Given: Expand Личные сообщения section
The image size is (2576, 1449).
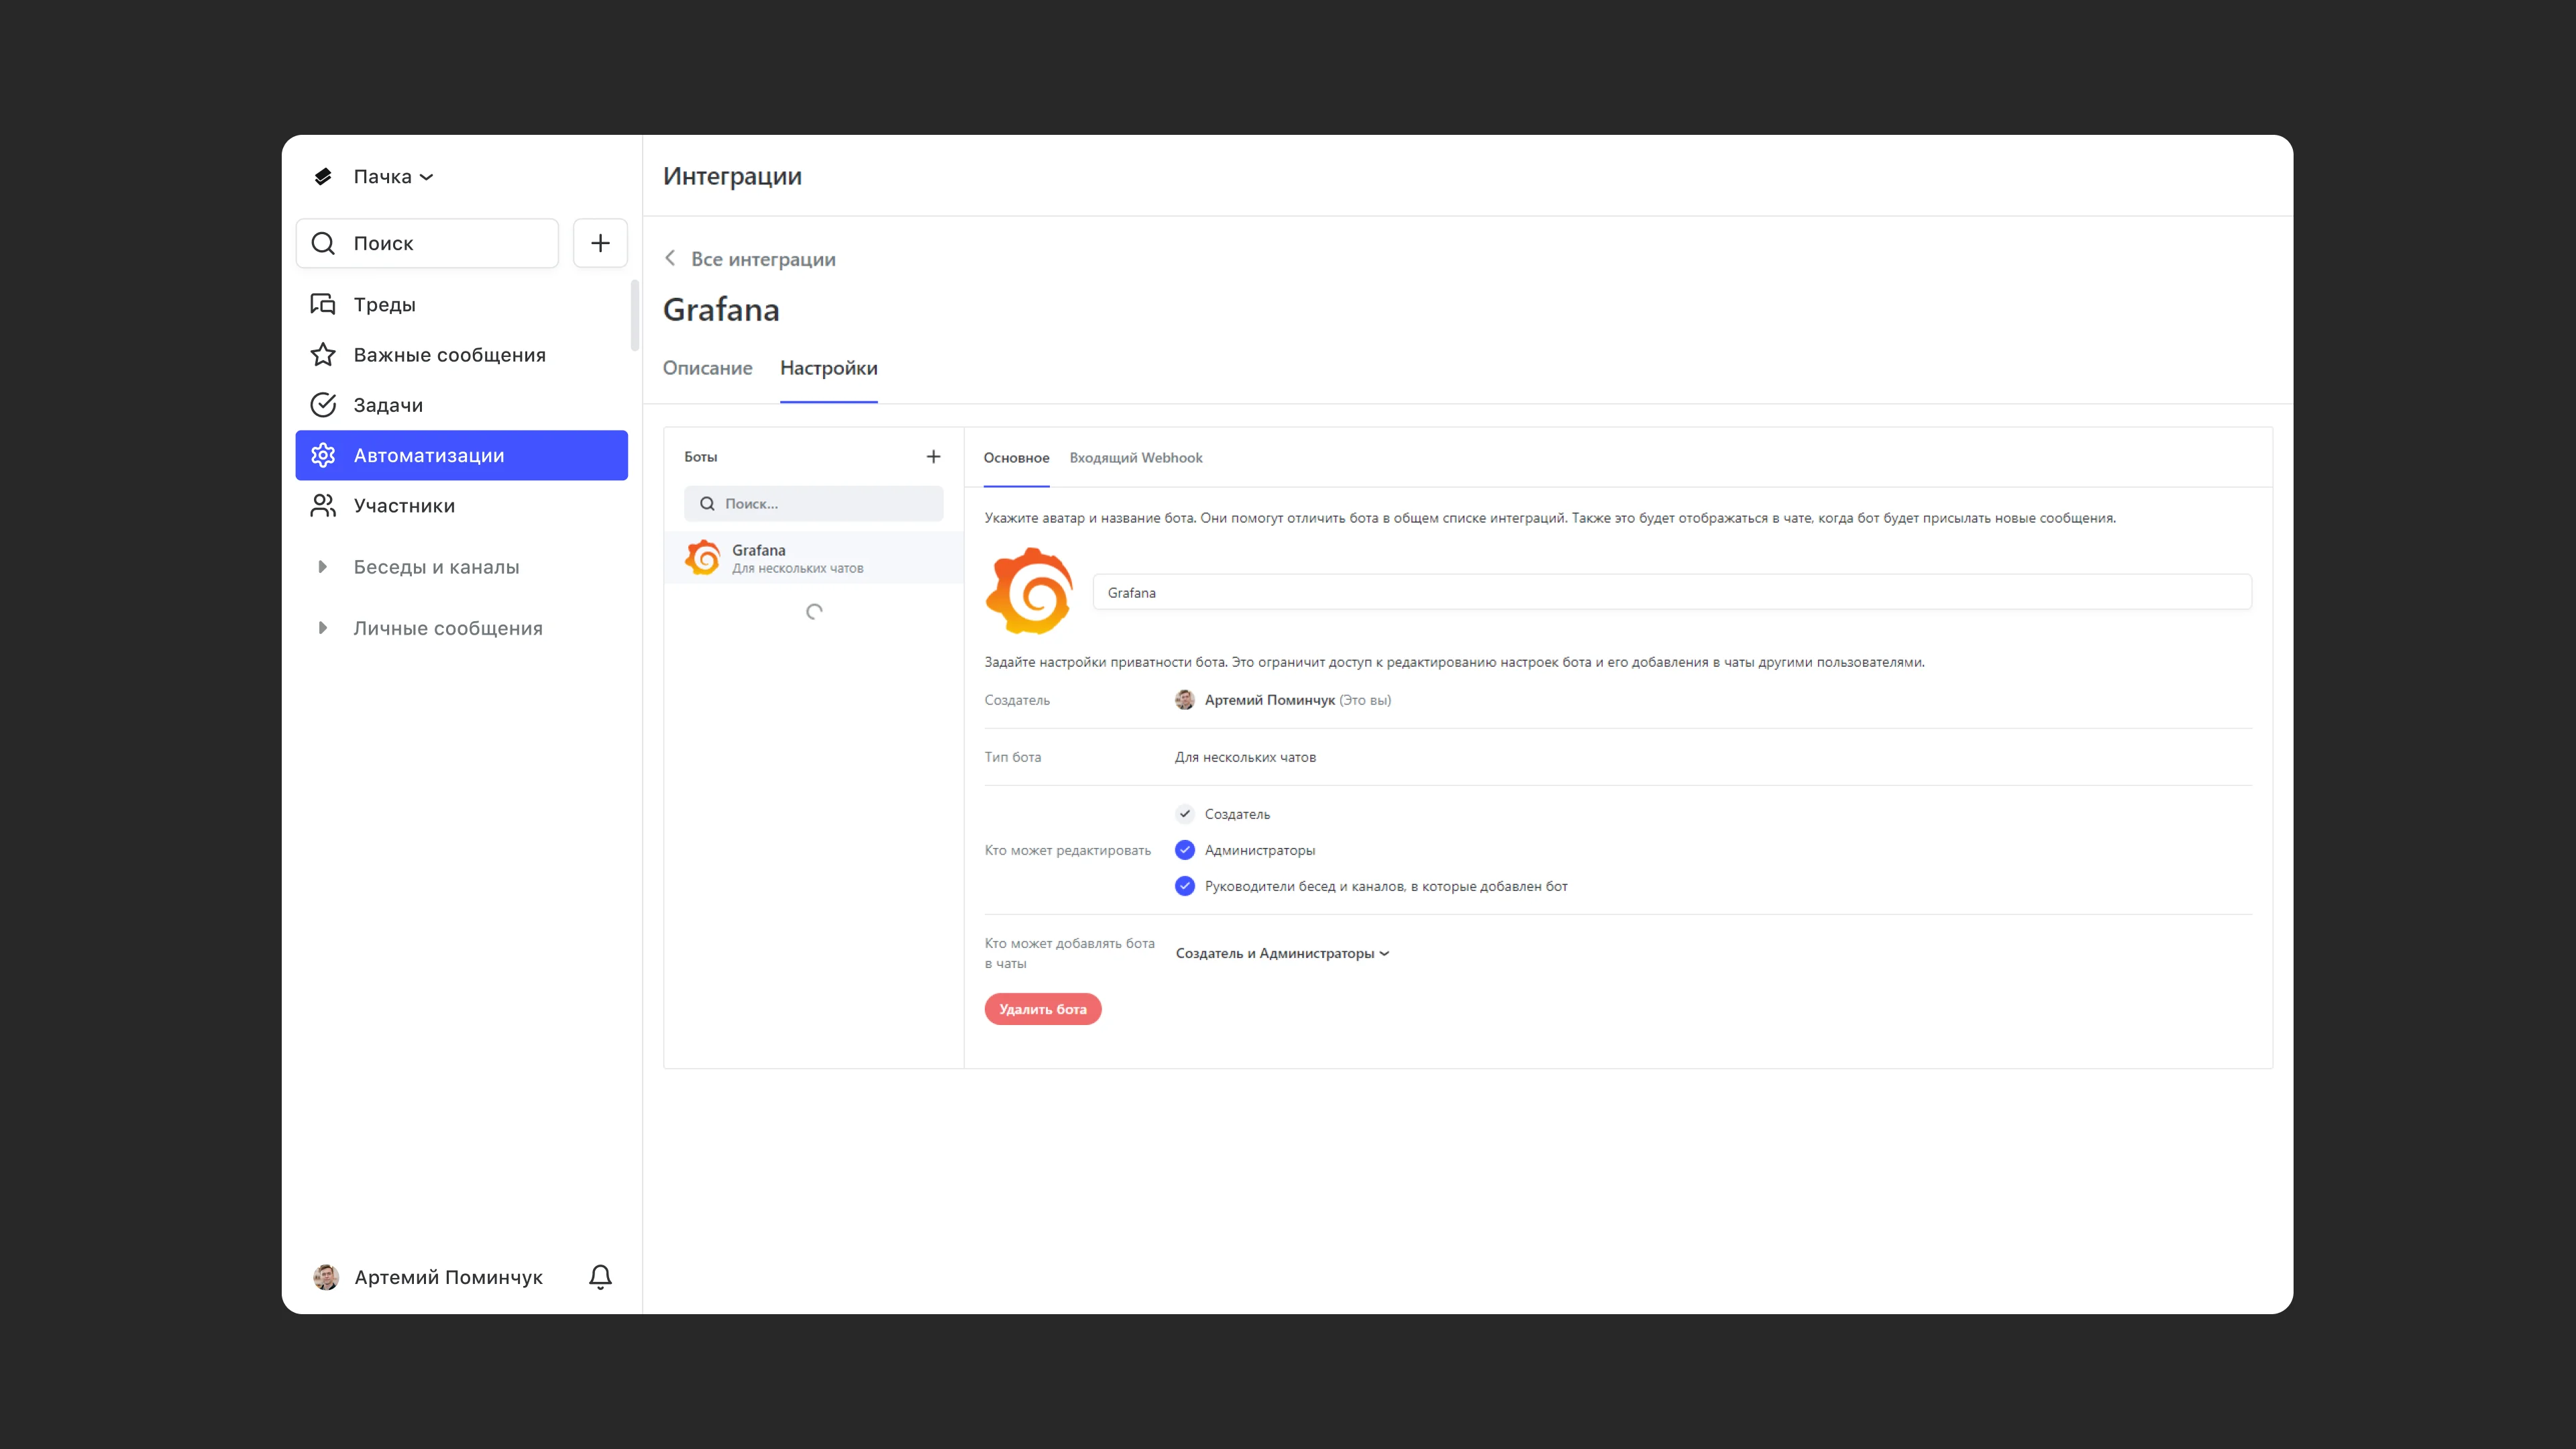Looking at the screenshot, I should pos(322,628).
